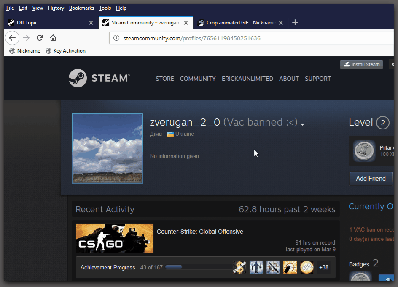Click the last played on Mar 9 text
This screenshot has height=287, width=398.
(x=311, y=250)
